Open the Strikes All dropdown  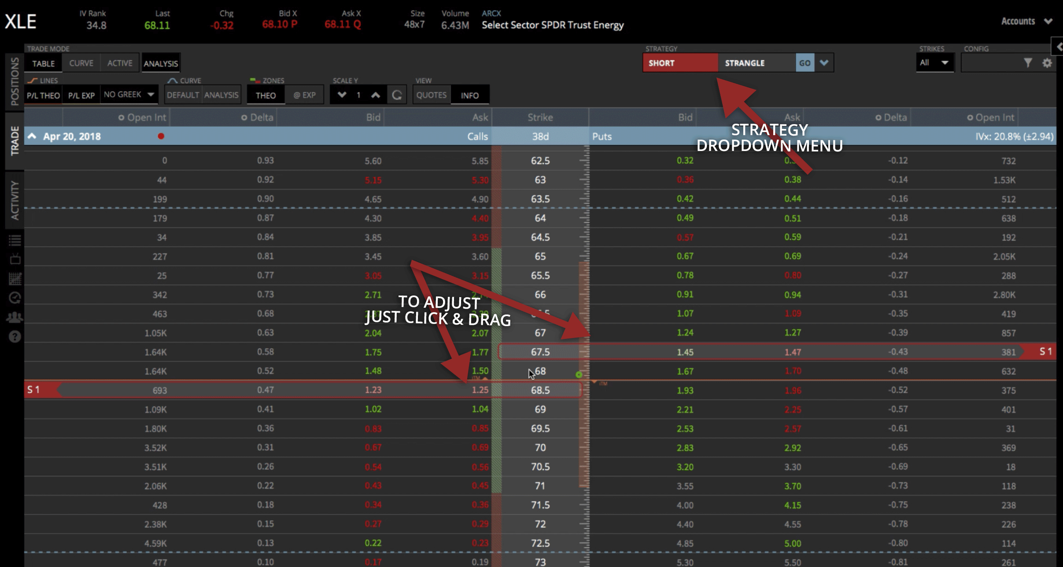tap(935, 63)
